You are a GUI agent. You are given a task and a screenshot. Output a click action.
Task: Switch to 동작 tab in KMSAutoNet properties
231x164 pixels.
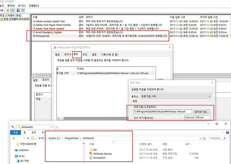pyautogui.click(x=76, y=55)
